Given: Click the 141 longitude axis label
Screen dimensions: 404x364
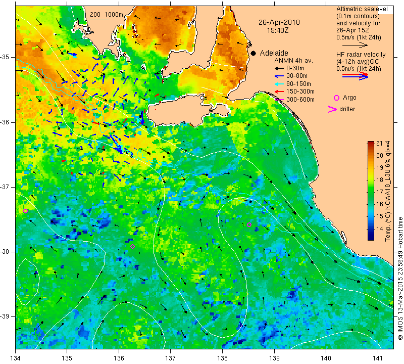Looking at the screenshot, I should point(378,358).
